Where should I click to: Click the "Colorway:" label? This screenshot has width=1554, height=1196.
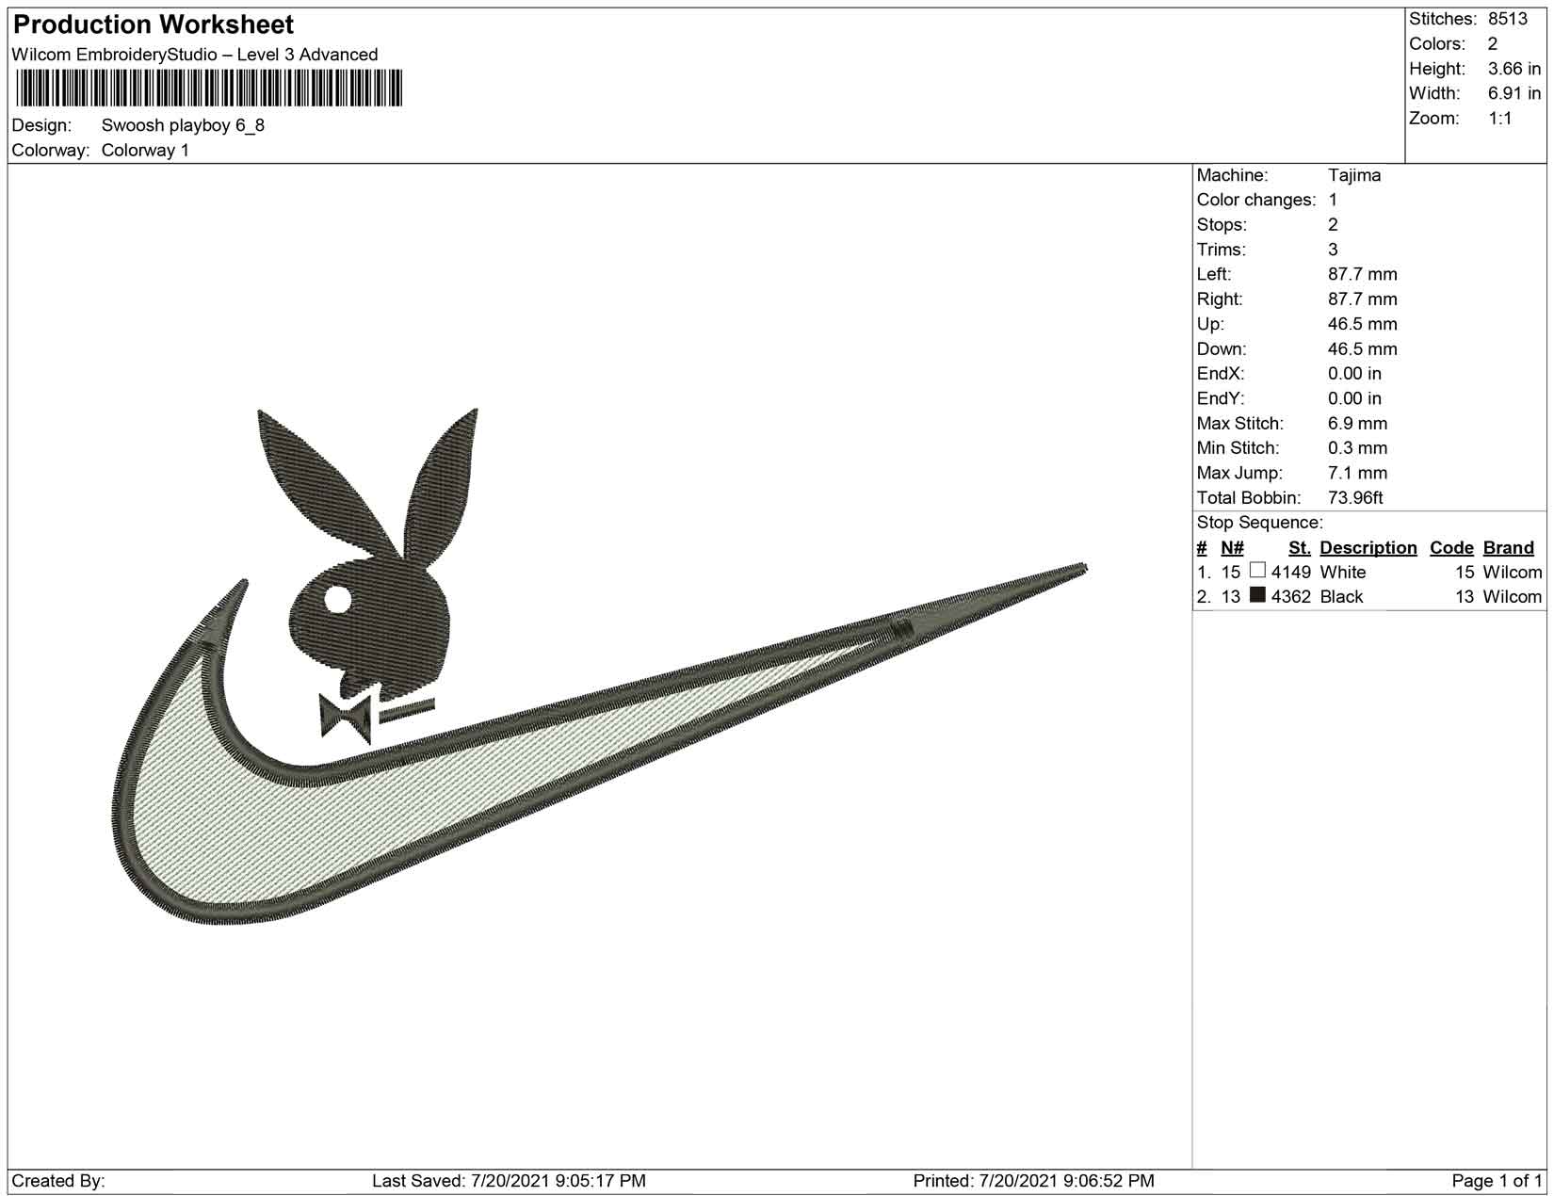(x=51, y=151)
